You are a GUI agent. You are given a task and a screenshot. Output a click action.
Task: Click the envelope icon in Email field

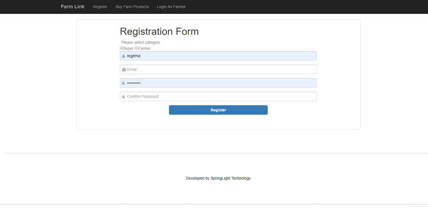pyautogui.click(x=124, y=70)
